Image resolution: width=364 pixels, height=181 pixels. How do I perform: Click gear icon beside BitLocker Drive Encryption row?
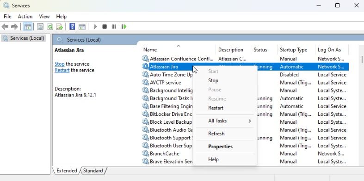(x=146, y=114)
